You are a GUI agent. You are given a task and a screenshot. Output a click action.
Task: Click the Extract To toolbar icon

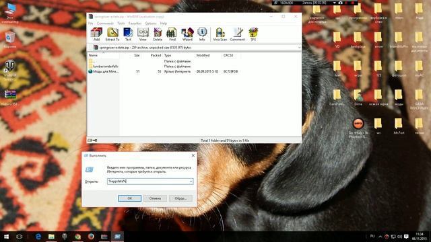112,34
